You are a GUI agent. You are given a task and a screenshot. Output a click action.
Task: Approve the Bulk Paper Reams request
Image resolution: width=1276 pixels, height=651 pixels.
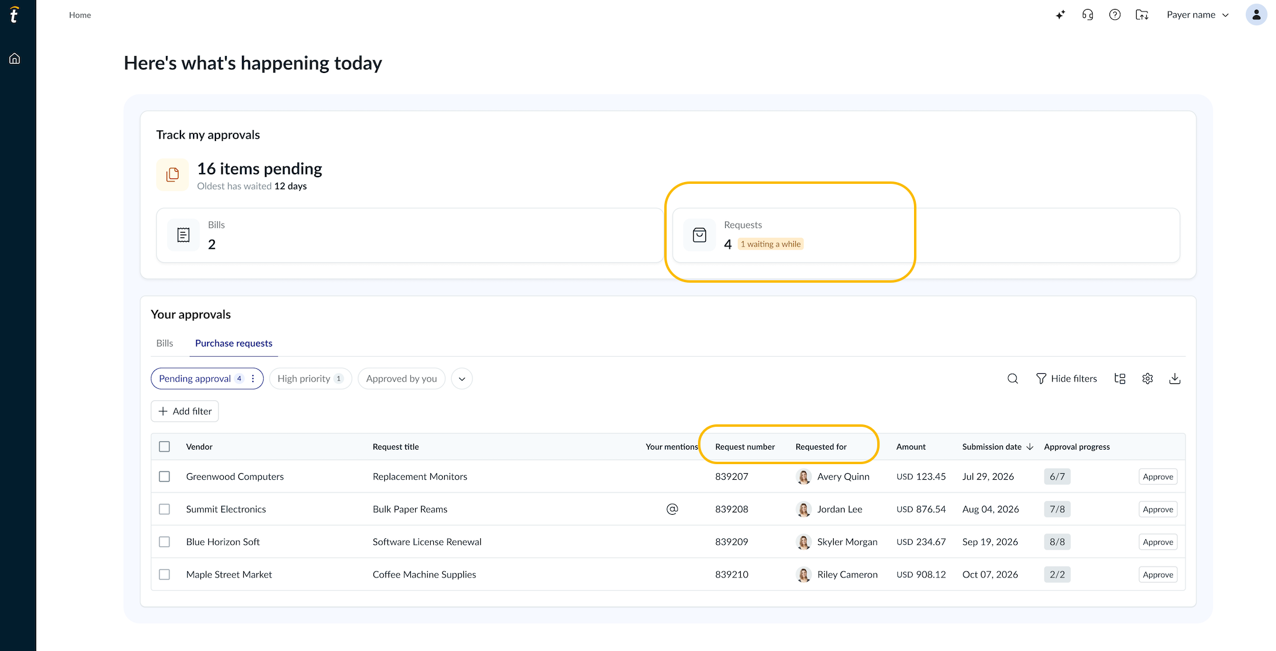tap(1158, 509)
